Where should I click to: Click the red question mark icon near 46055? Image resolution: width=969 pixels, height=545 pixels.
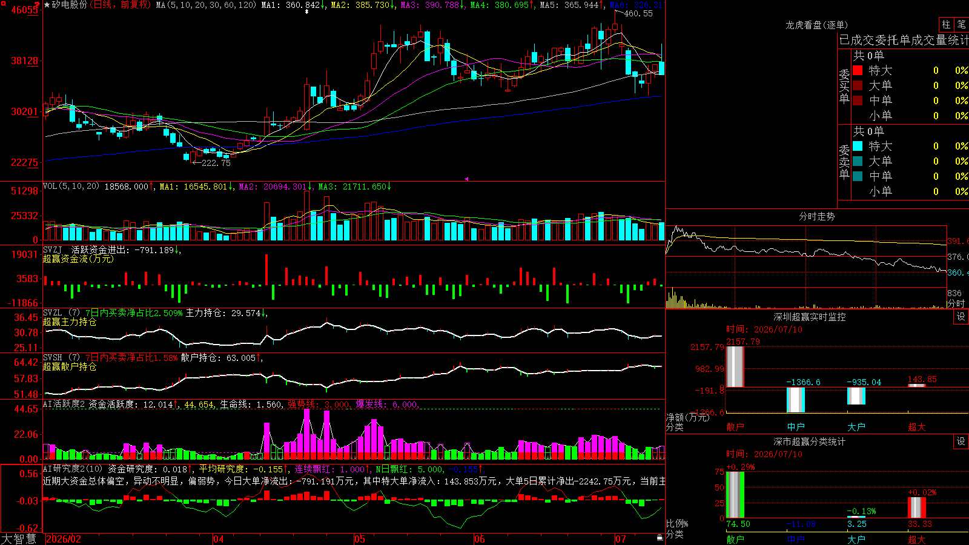pos(37,5)
